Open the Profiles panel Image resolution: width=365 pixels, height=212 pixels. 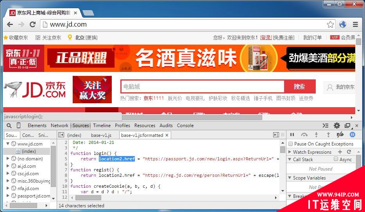[122, 126]
